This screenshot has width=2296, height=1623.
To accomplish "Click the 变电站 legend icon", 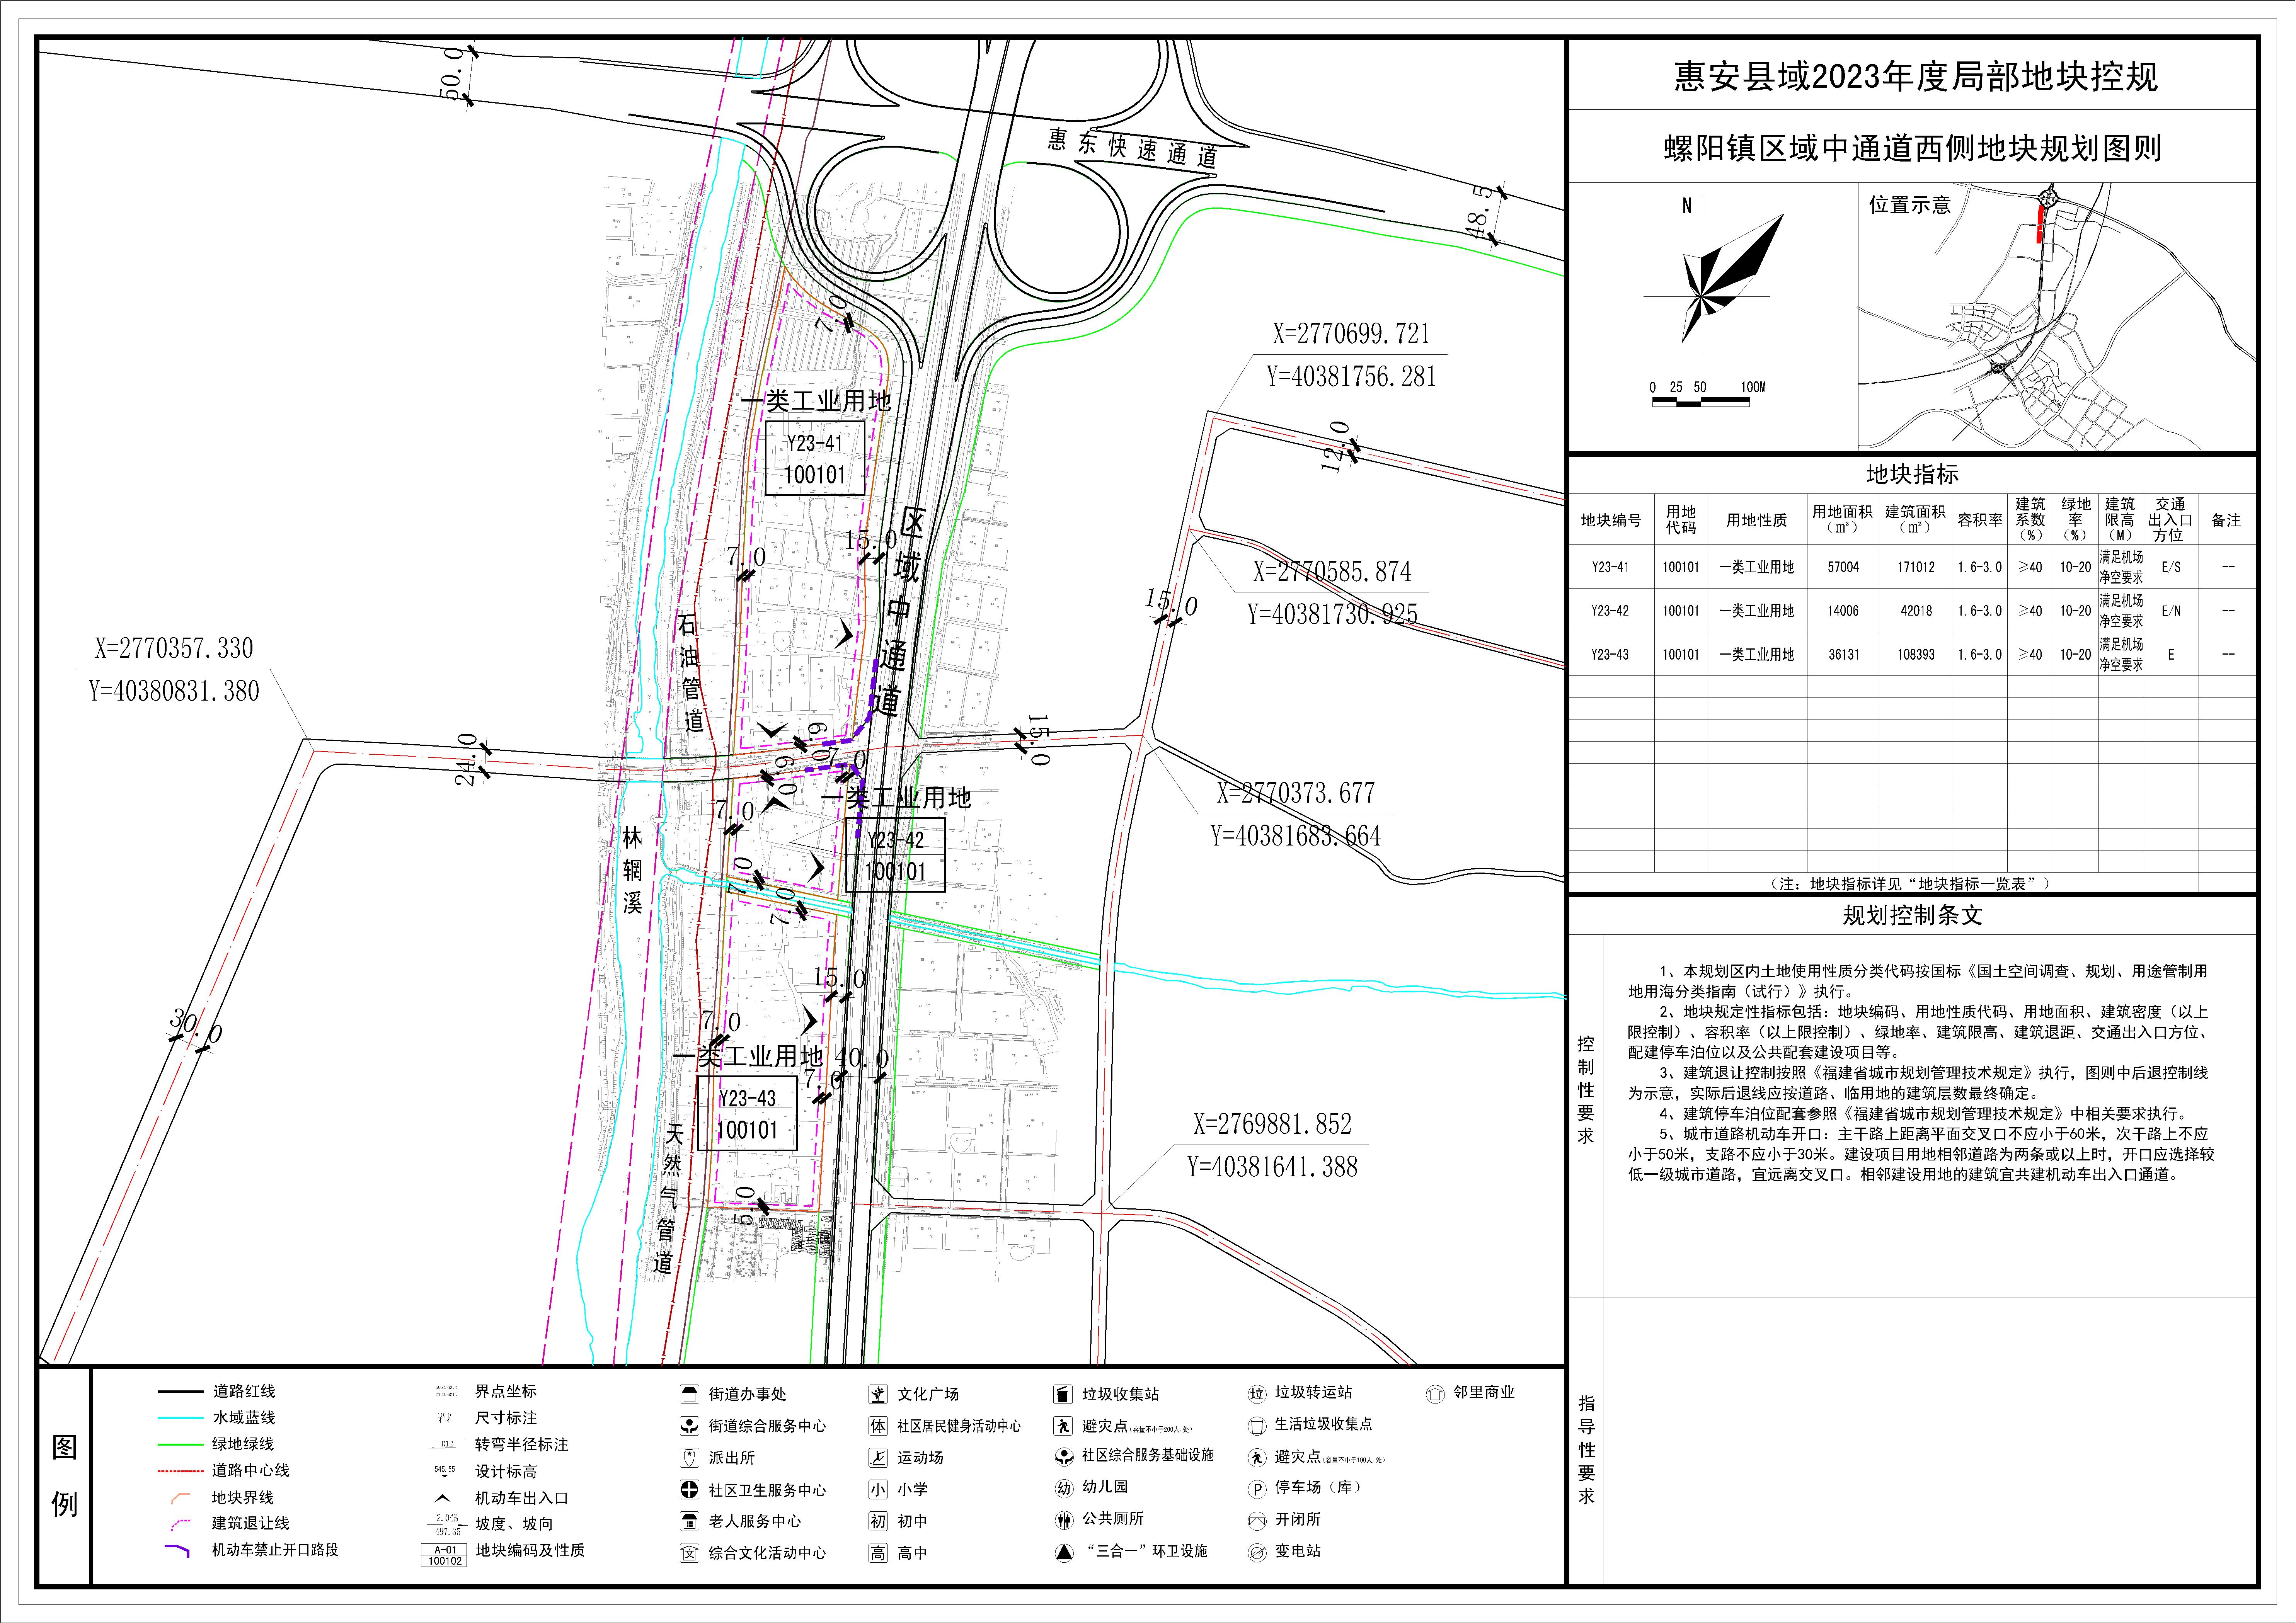I will coord(1257,1553).
